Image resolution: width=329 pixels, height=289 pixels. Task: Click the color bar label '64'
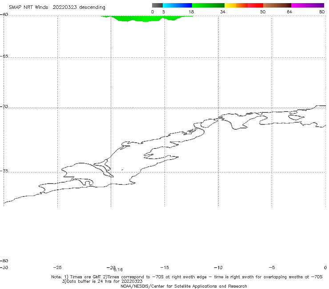click(x=289, y=12)
